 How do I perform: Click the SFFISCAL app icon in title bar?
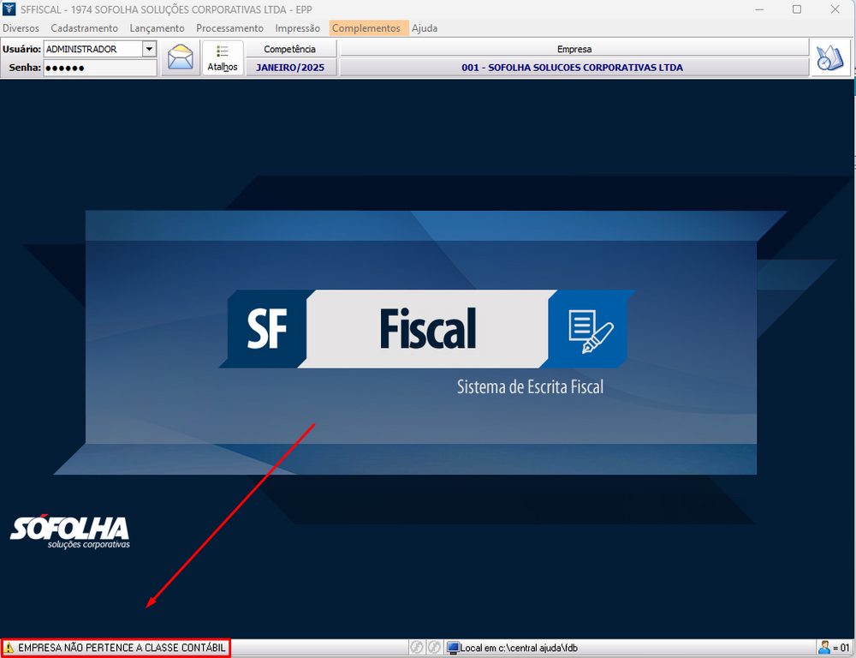[9, 9]
